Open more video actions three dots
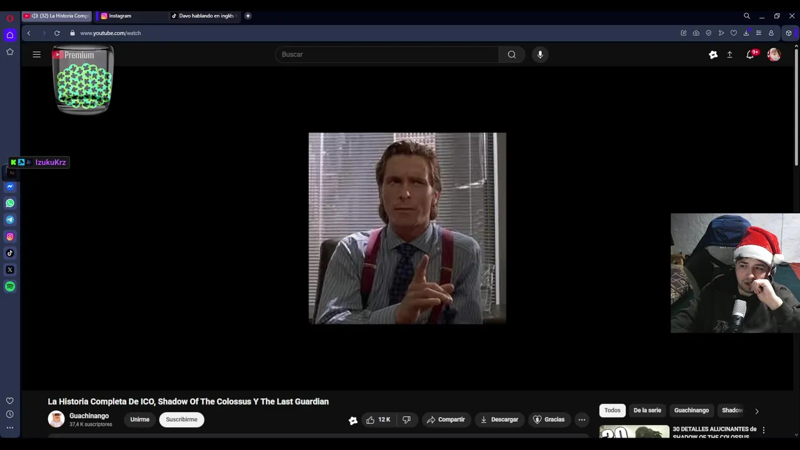The width and height of the screenshot is (800, 450). tap(582, 419)
